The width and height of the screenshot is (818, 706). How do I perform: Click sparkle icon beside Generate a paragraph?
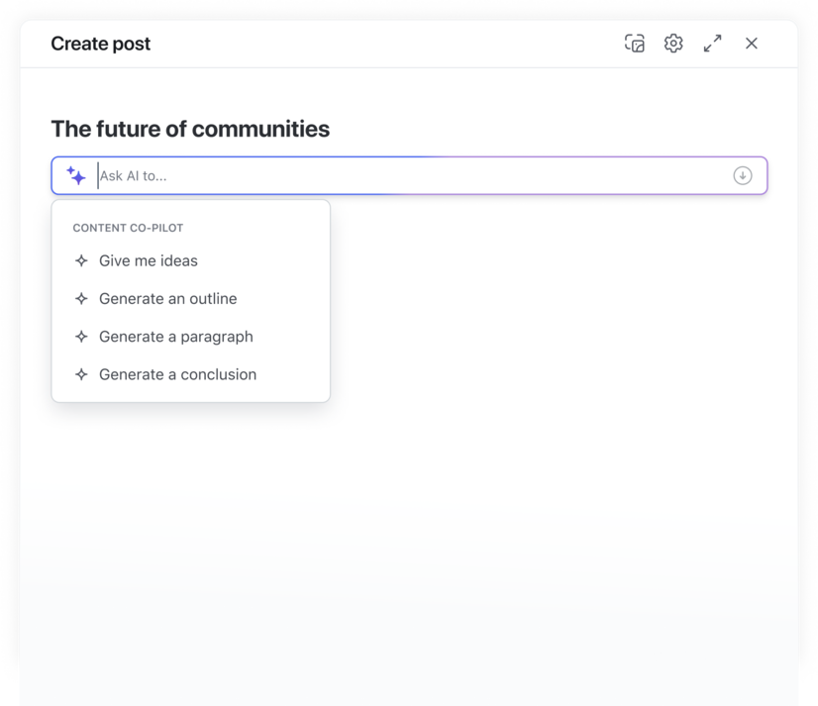pyautogui.click(x=81, y=337)
